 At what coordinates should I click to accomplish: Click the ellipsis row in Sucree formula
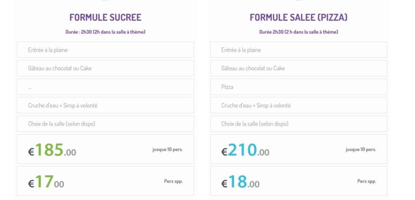point(105,87)
